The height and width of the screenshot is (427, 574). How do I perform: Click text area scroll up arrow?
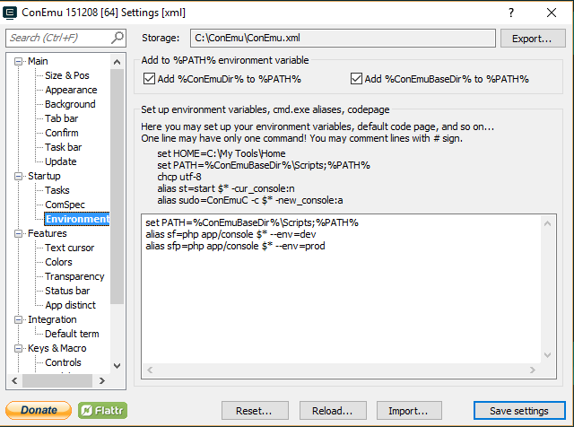click(x=548, y=223)
